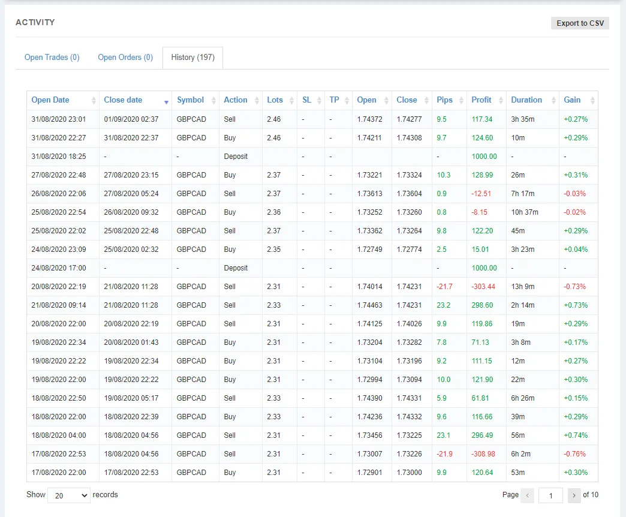Click open date 31/08/2020 23:01
This screenshot has width=626, height=517.
59,119
